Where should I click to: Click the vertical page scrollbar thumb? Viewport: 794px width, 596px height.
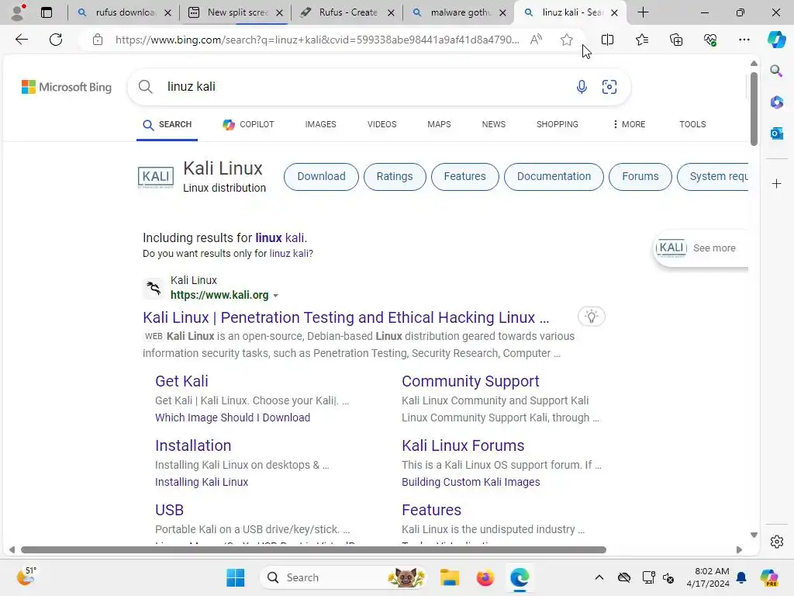[754, 109]
